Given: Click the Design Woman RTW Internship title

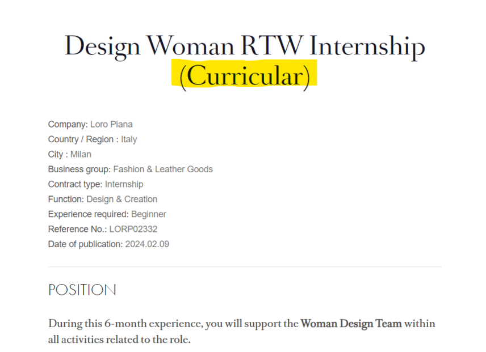Looking at the screenshot, I should coord(245,46).
